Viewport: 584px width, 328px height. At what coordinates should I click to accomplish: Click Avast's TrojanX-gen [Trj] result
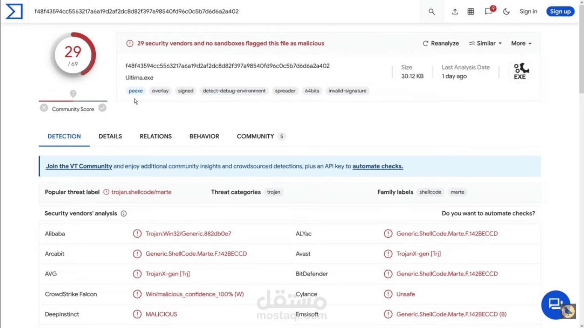coord(418,254)
